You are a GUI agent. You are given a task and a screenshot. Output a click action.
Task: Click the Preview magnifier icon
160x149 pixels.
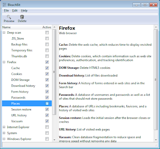pos(9,17)
